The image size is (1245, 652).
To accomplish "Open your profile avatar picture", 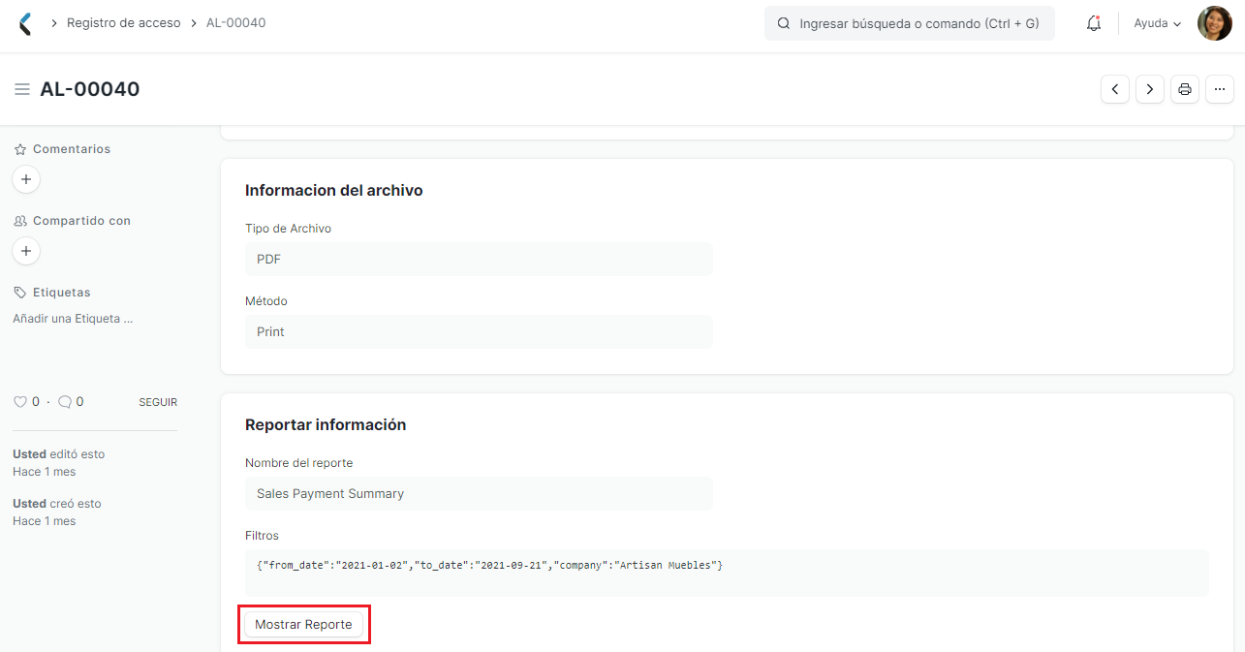I will 1214,22.
